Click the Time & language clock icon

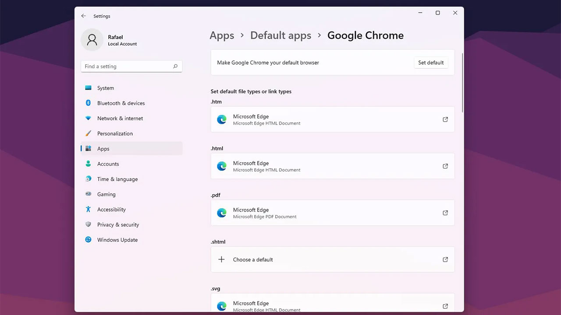tap(89, 179)
